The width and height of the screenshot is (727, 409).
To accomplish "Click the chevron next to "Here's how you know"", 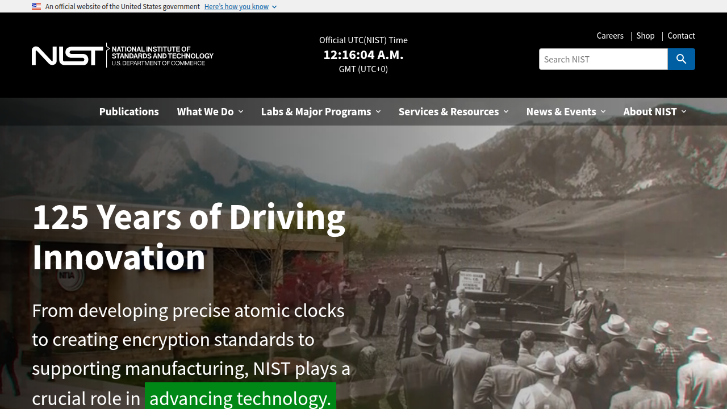I will [274, 7].
